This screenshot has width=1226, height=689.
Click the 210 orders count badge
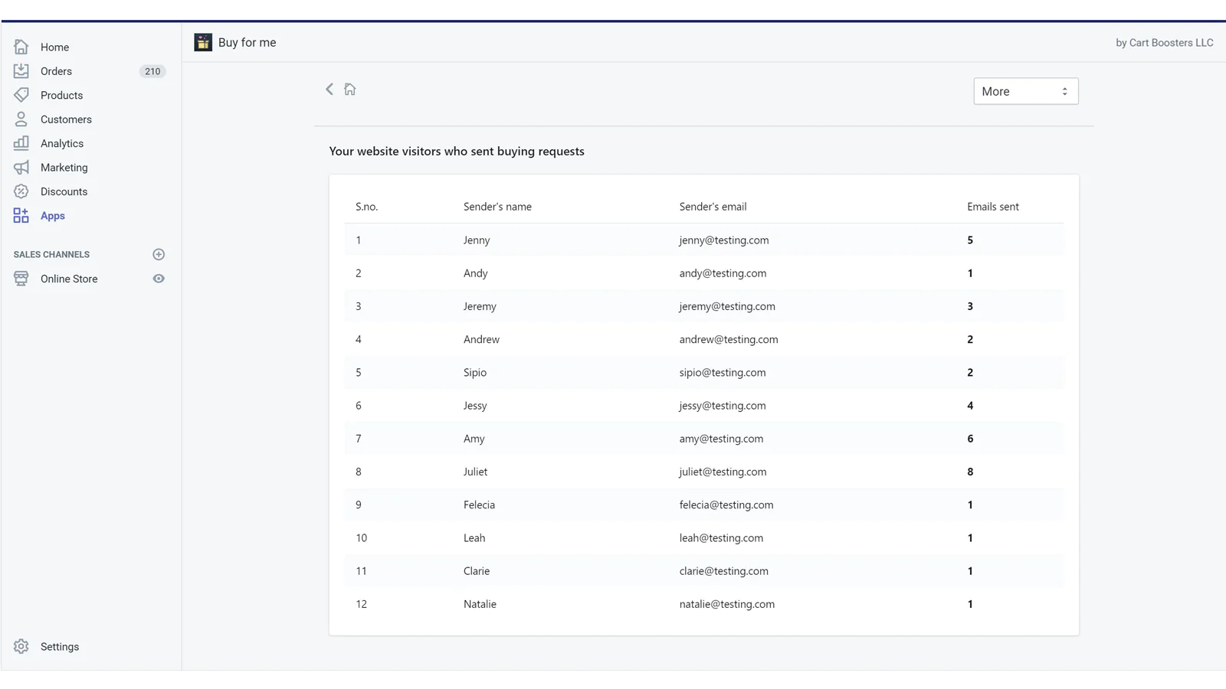[x=152, y=71]
